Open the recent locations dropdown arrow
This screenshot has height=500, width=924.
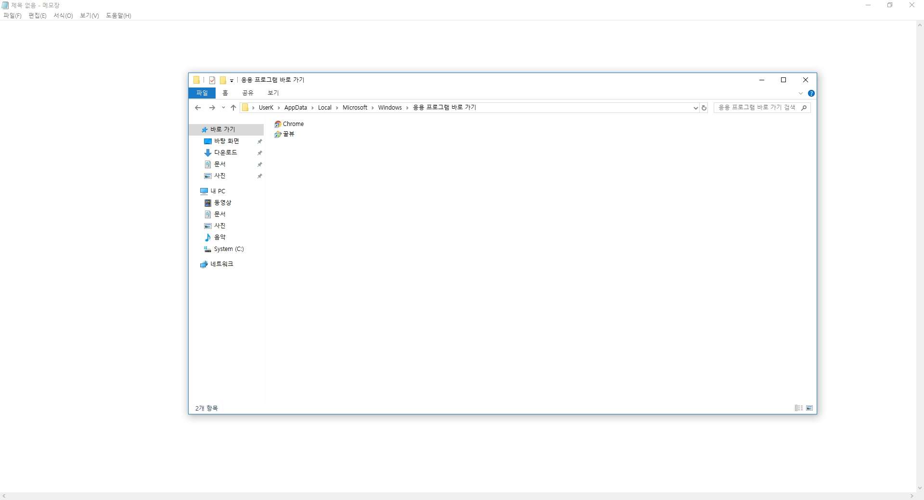click(223, 108)
